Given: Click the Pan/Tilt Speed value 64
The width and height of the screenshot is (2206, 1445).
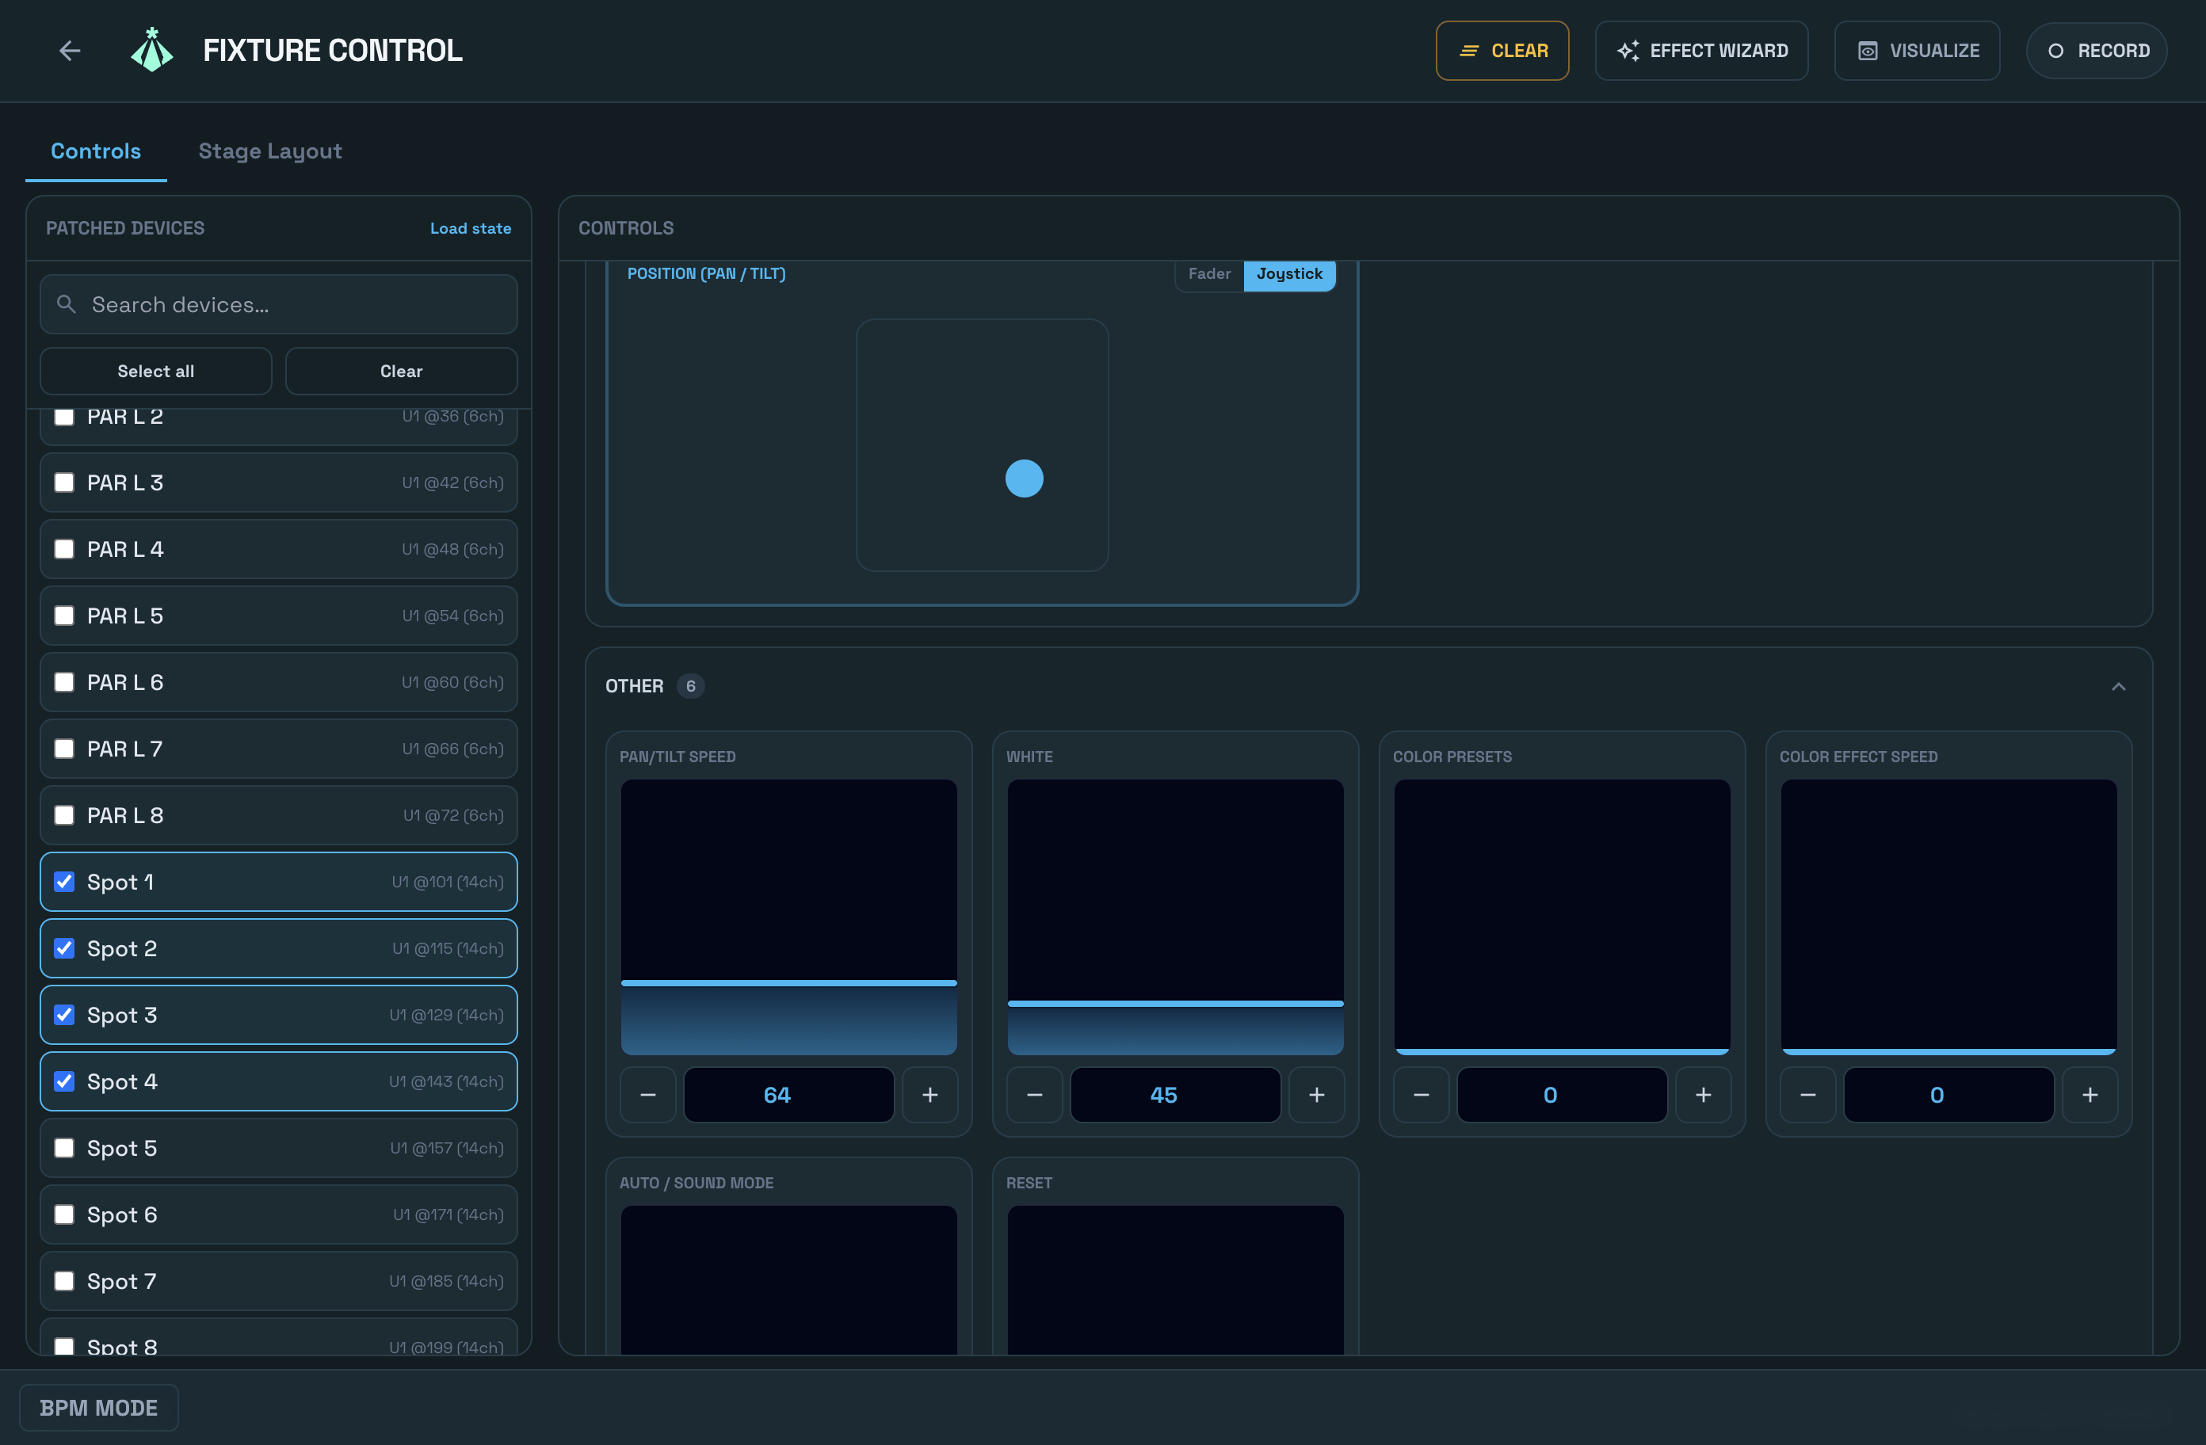Looking at the screenshot, I should point(788,1095).
